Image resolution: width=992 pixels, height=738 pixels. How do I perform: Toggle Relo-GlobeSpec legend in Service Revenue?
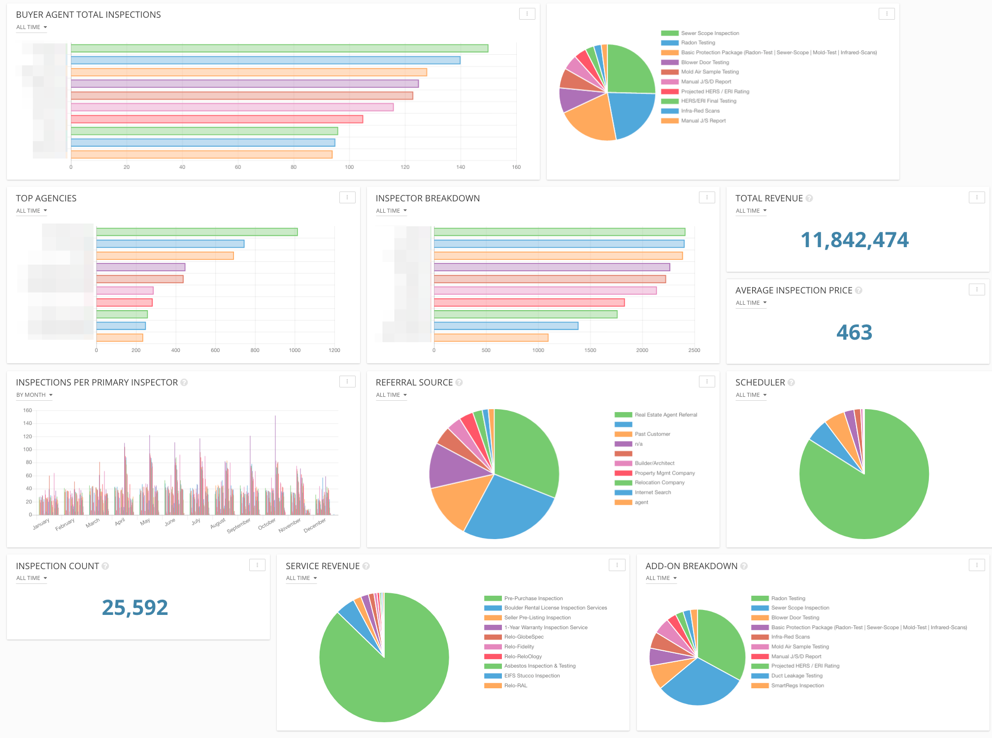click(x=514, y=637)
